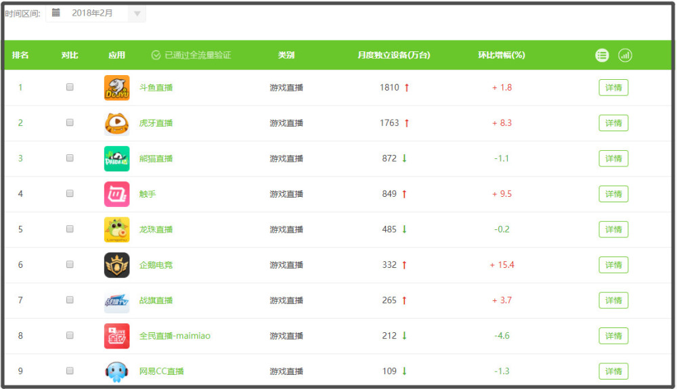Open the 全民直播 red app icon

[116, 336]
